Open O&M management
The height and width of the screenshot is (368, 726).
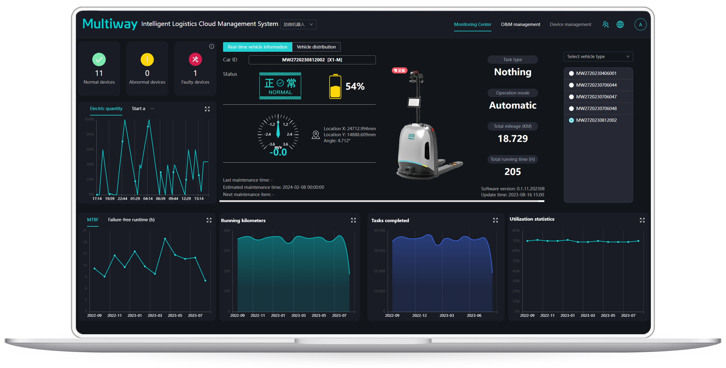click(x=520, y=24)
